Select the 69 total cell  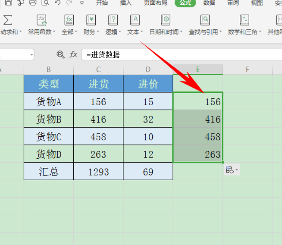coord(148,171)
